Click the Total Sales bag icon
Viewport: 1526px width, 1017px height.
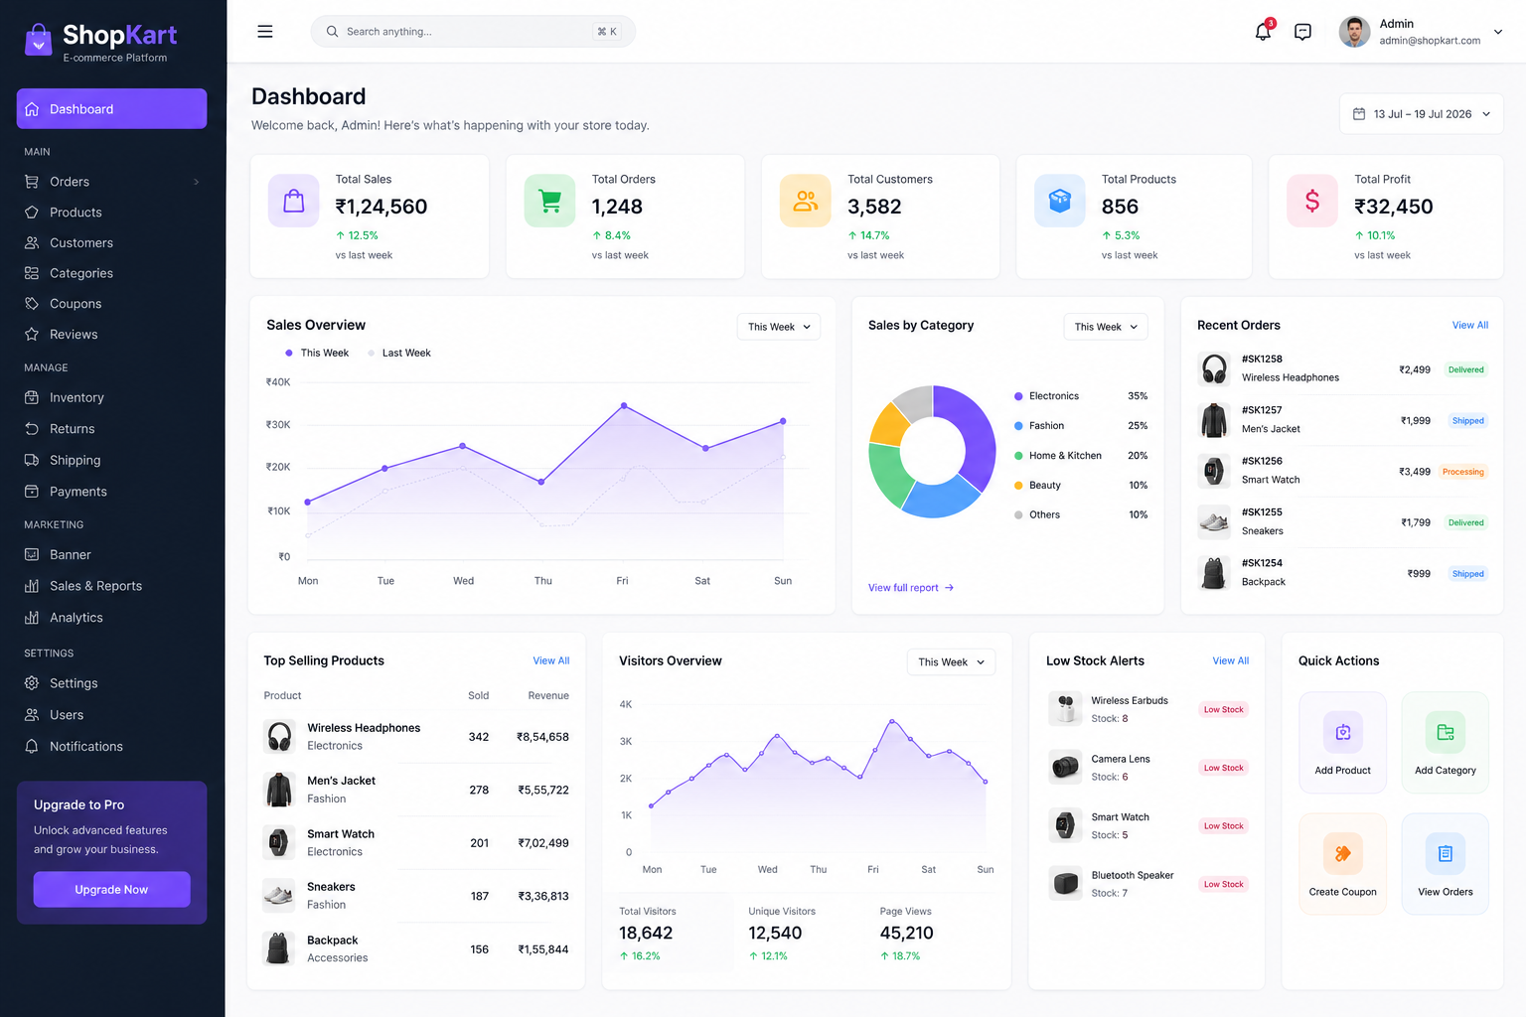[294, 201]
